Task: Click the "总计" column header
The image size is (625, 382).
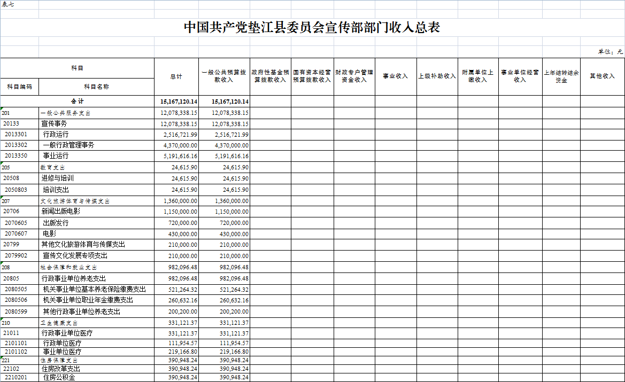Action: coord(176,76)
